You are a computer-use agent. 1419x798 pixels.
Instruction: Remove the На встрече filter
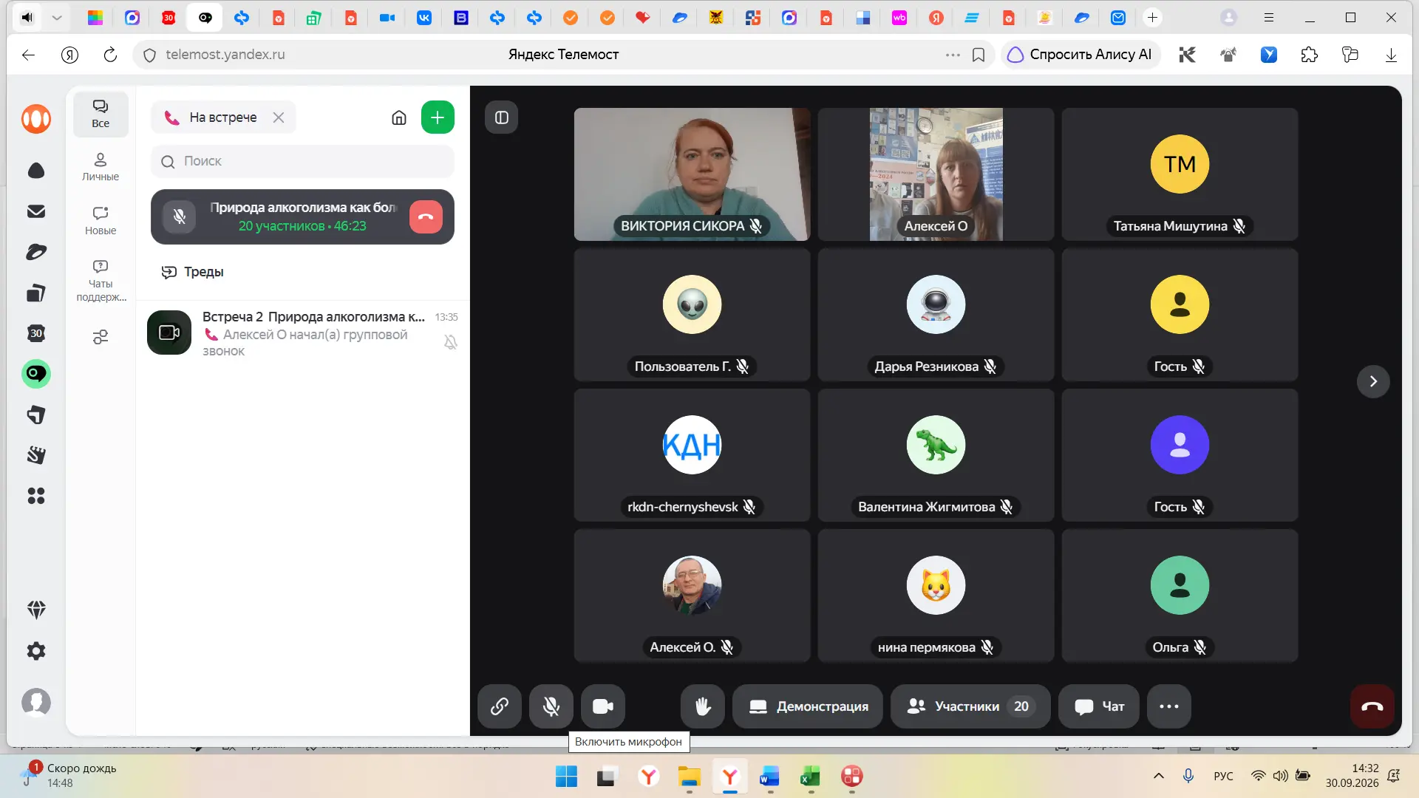[x=279, y=117]
